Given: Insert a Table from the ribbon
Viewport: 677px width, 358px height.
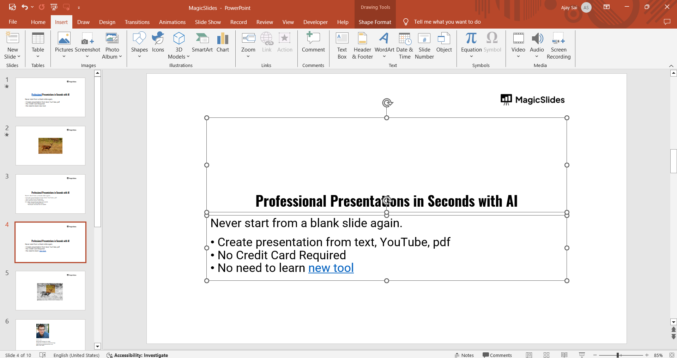Looking at the screenshot, I should [38, 45].
